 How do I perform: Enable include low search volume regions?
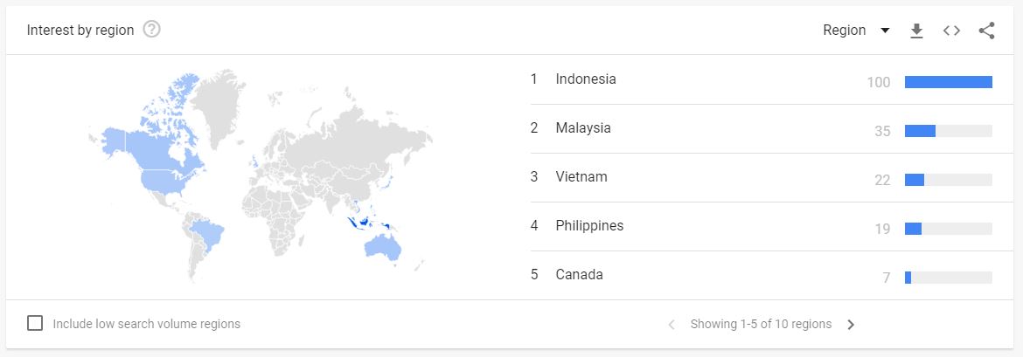[x=35, y=324]
